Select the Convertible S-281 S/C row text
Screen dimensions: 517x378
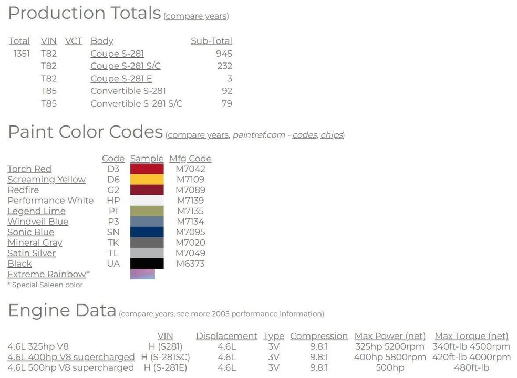coord(137,103)
